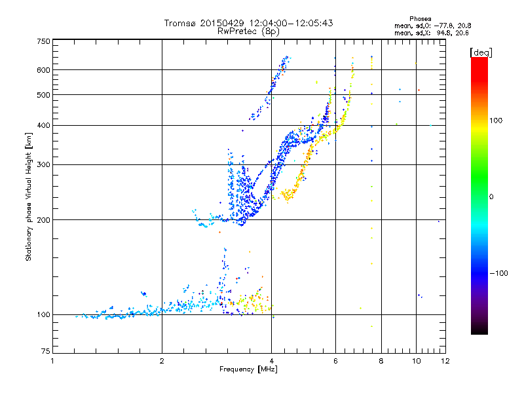Click the 'mean, sd,O: -77.8, 20.8' line

[433, 26]
